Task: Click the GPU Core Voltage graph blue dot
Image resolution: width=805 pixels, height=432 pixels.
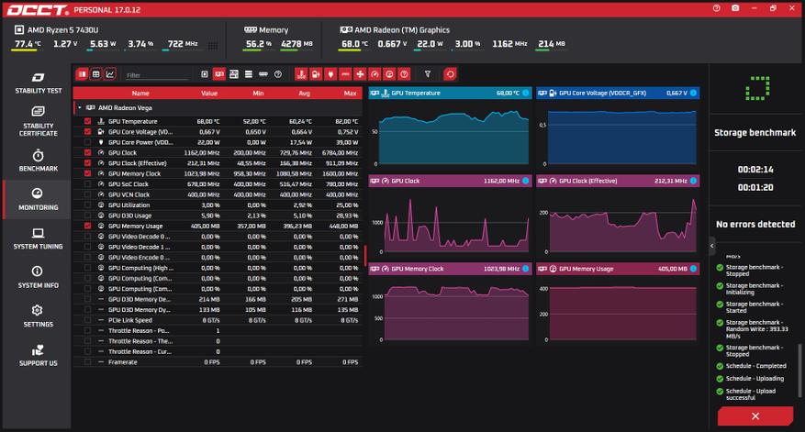Action: click(694, 93)
